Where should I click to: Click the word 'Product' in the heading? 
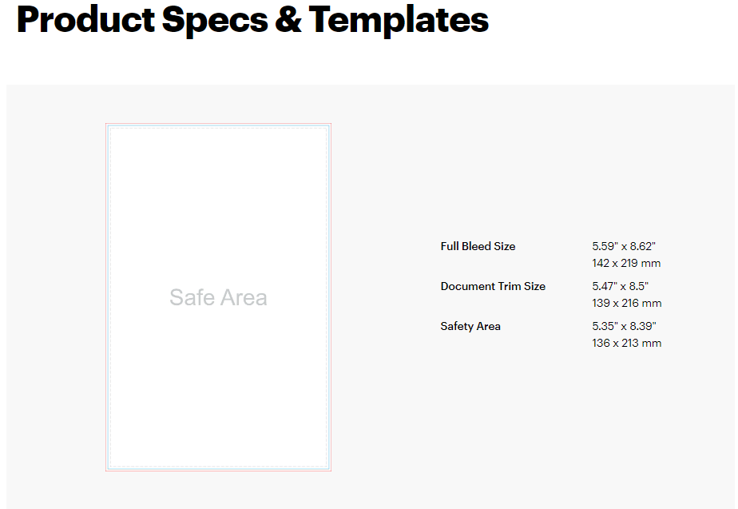[x=85, y=19]
